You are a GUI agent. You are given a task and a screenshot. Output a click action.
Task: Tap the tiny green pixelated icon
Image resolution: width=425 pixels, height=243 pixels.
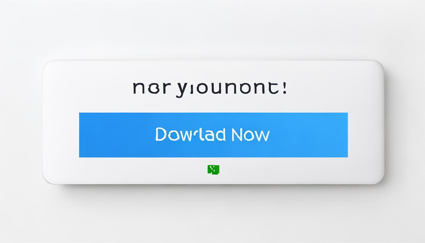(213, 169)
